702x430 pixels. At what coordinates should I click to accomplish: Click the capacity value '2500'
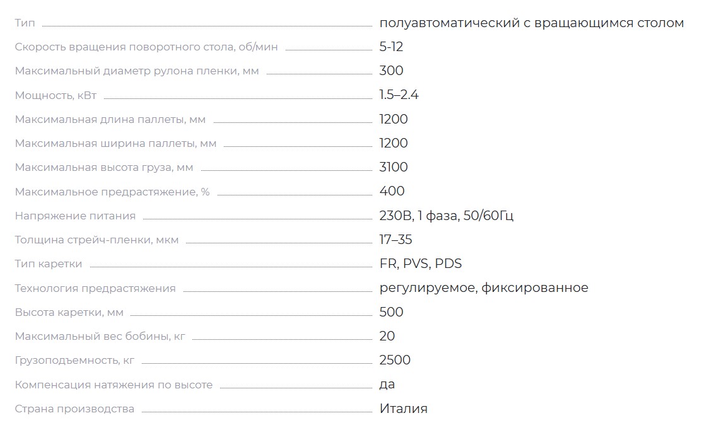pyautogui.click(x=395, y=360)
